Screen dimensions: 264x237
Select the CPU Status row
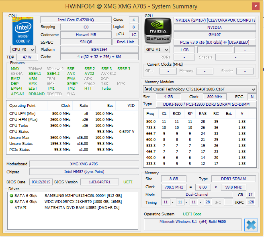[x=72, y=132]
